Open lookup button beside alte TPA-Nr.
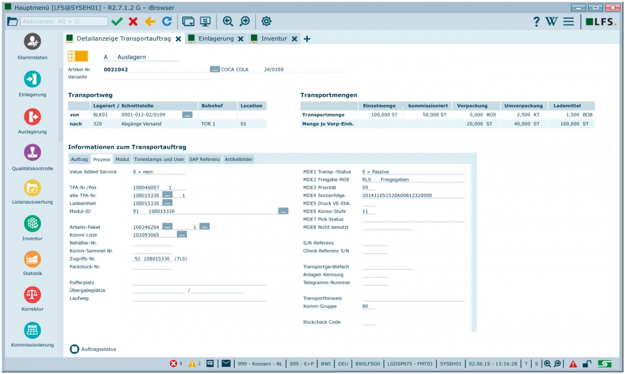Viewport: 625px width, 374px height. pyautogui.click(x=167, y=195)
